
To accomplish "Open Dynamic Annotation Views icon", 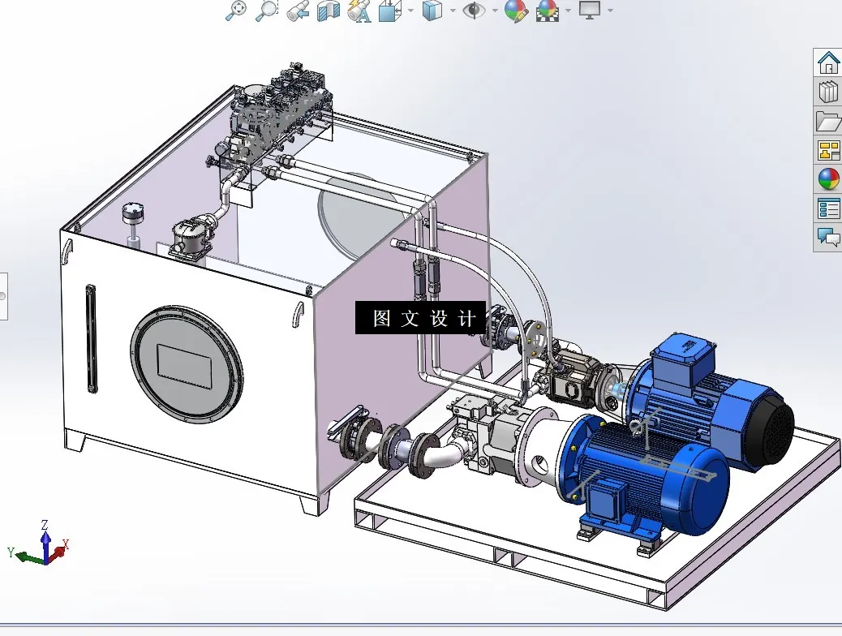I will tap(359, 10).
